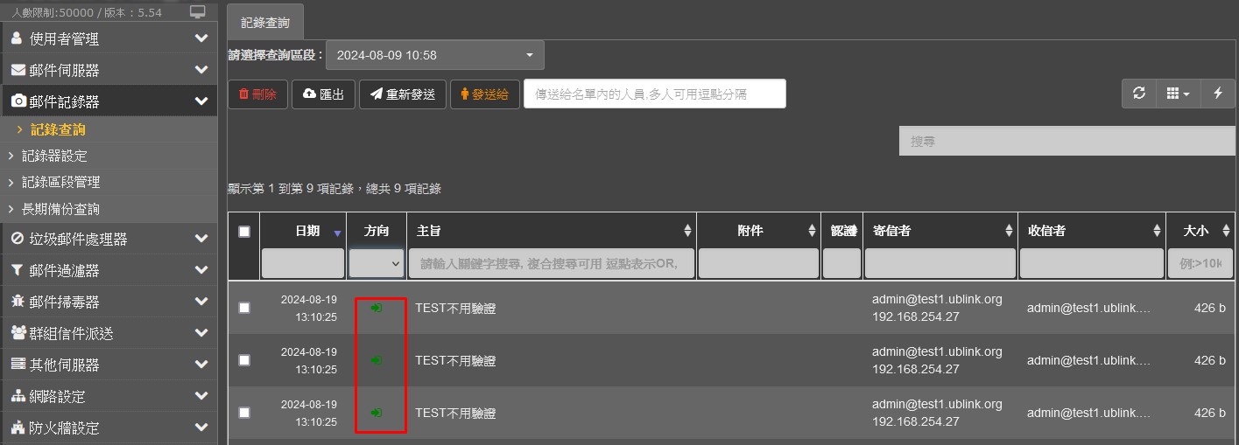Click the 重新發送 button
The width and height of the screenshot is (1239, 445).
coord(402,94)
